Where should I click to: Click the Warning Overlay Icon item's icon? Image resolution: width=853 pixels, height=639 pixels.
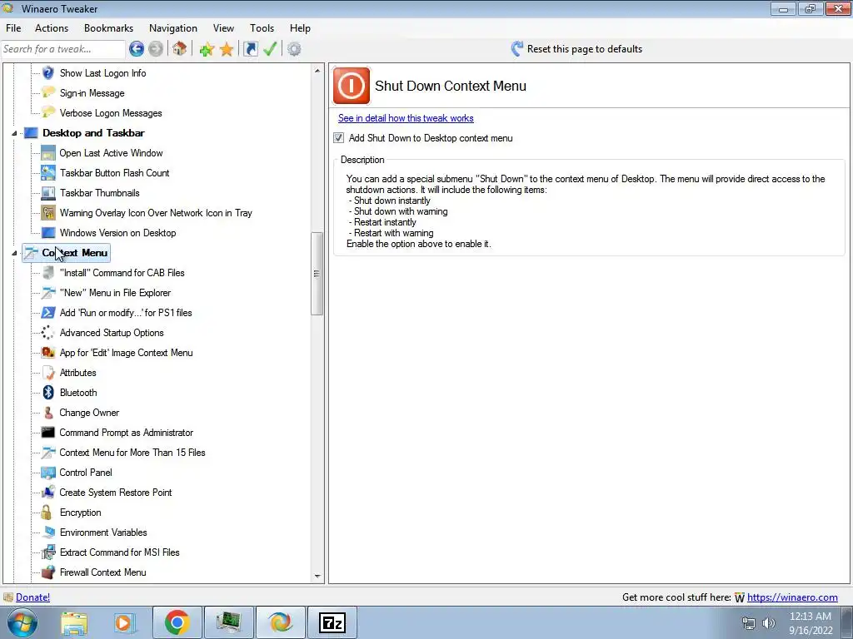pyautogui.click(x=47, y=213)
